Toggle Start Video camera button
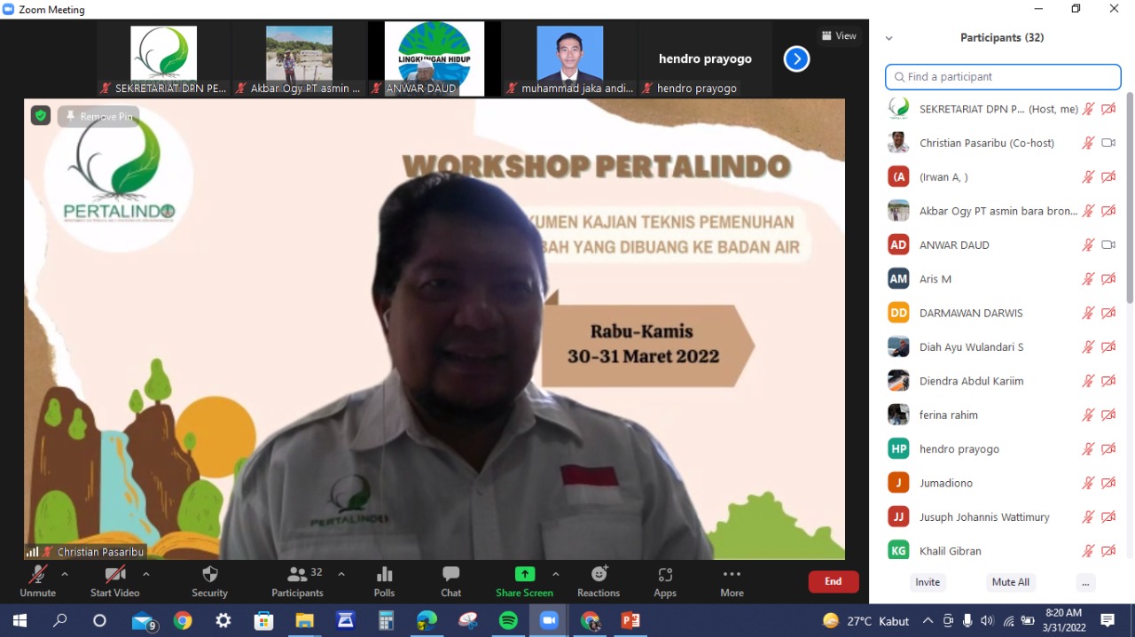The width and height of the screenshot is (1135, 637). point(115,575)
